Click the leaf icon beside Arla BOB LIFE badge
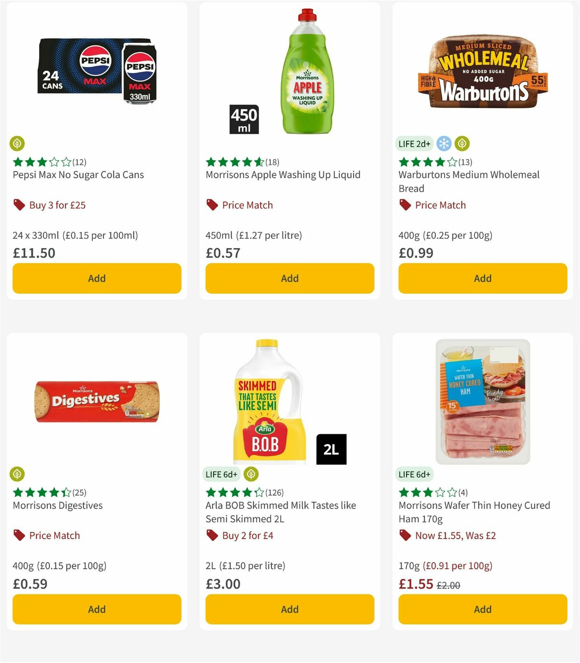This screenshot has height=663, width=580. [x=251, y=474]
